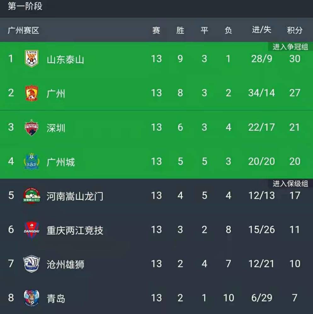Select the Guangzhou City R&F crest

[31, 161]
